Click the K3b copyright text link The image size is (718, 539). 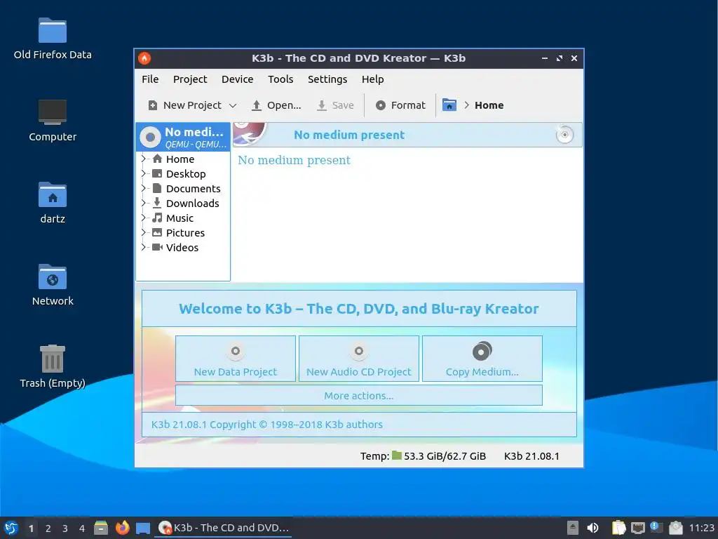click(267, 425)
